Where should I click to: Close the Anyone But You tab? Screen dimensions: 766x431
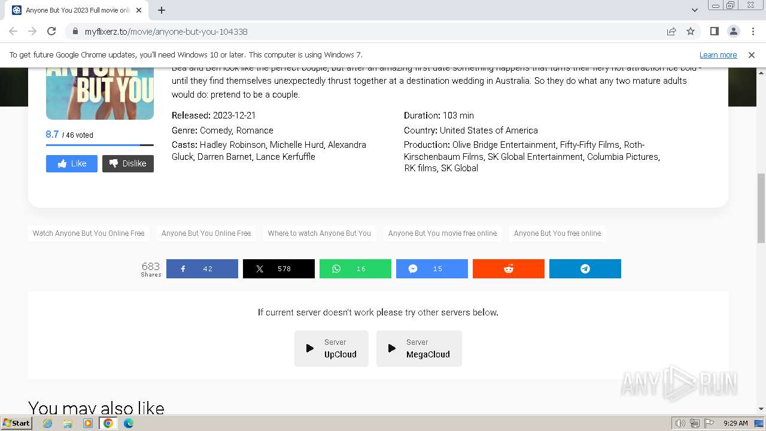click(x=139, y=10)
